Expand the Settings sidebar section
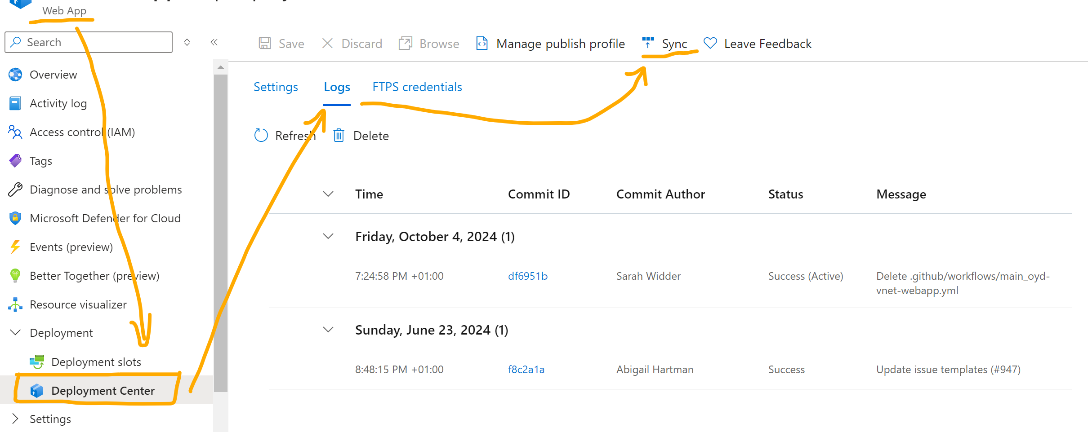 click(15, 419)
